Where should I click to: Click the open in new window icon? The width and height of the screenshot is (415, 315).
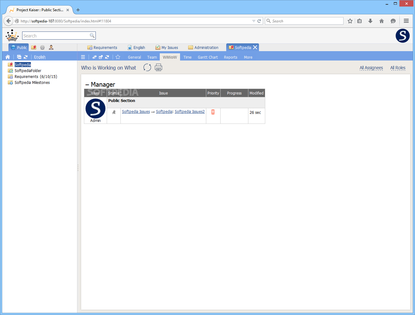pos(101,57)
